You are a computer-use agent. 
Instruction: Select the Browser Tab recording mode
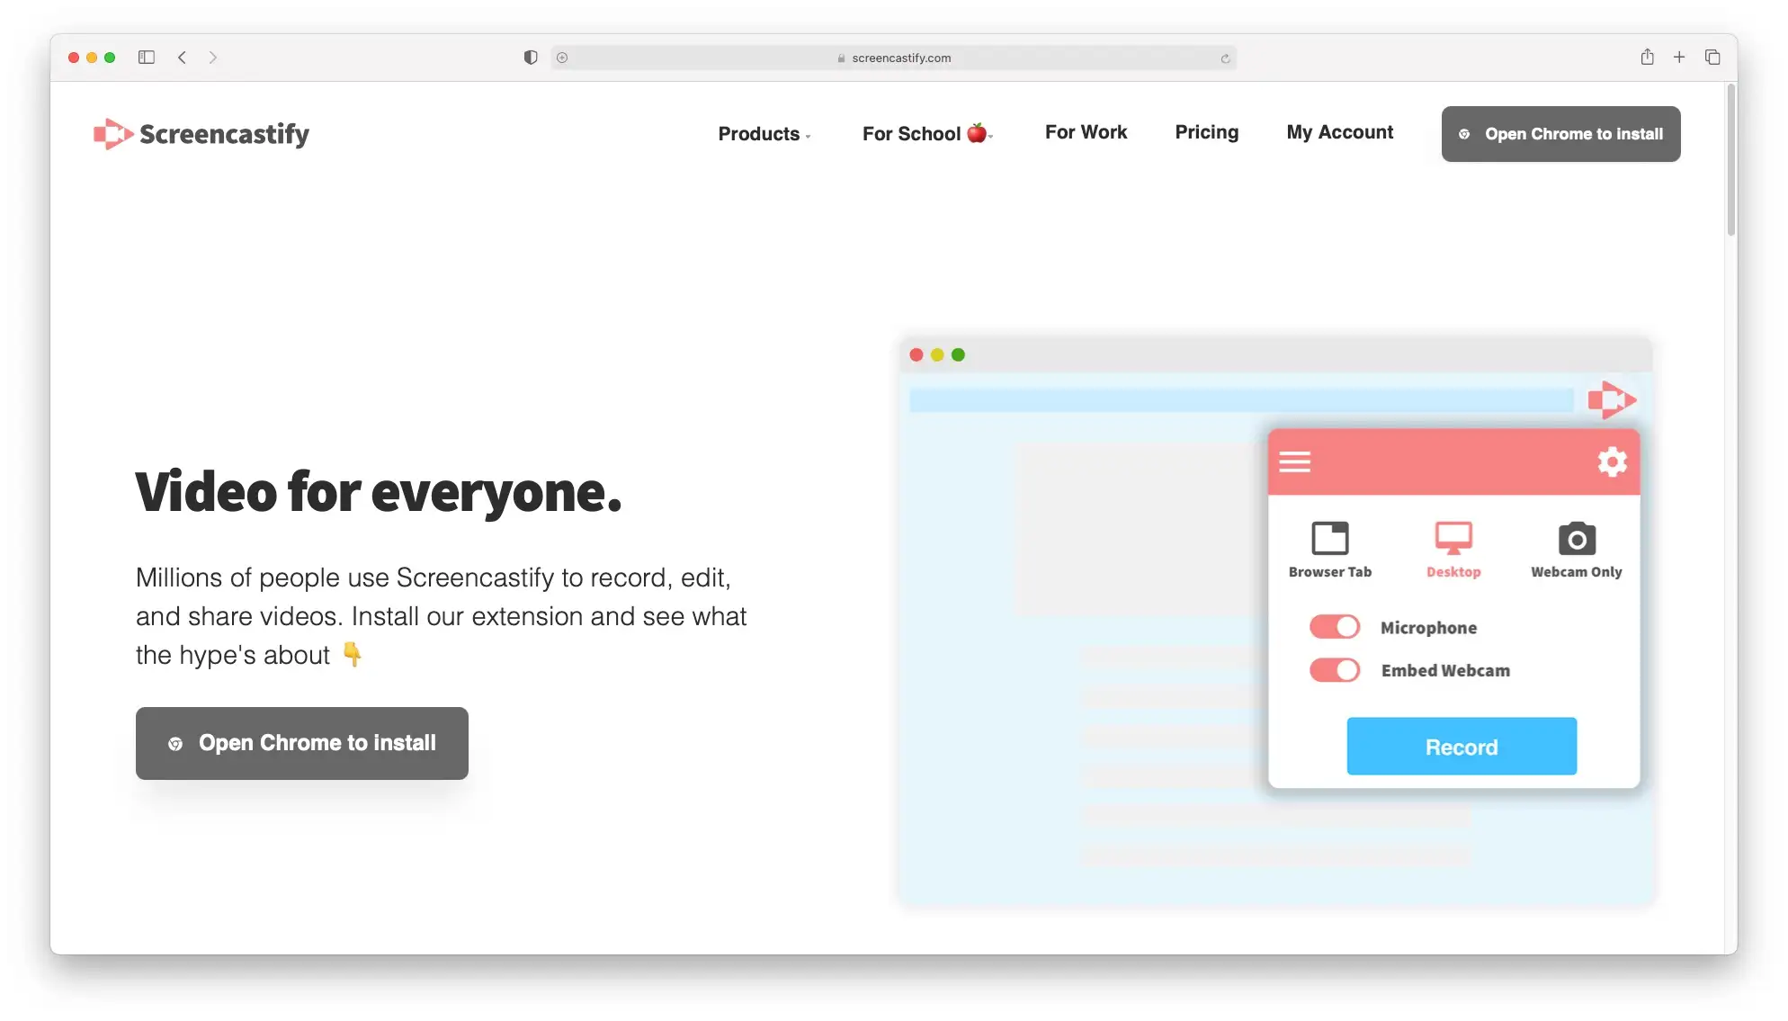pos(1330,547)
